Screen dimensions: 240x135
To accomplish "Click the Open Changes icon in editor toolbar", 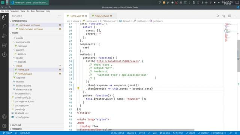I will 223,16.
